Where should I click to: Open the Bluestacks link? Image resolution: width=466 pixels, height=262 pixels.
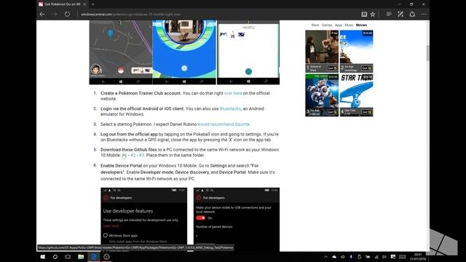pos(230,108)
